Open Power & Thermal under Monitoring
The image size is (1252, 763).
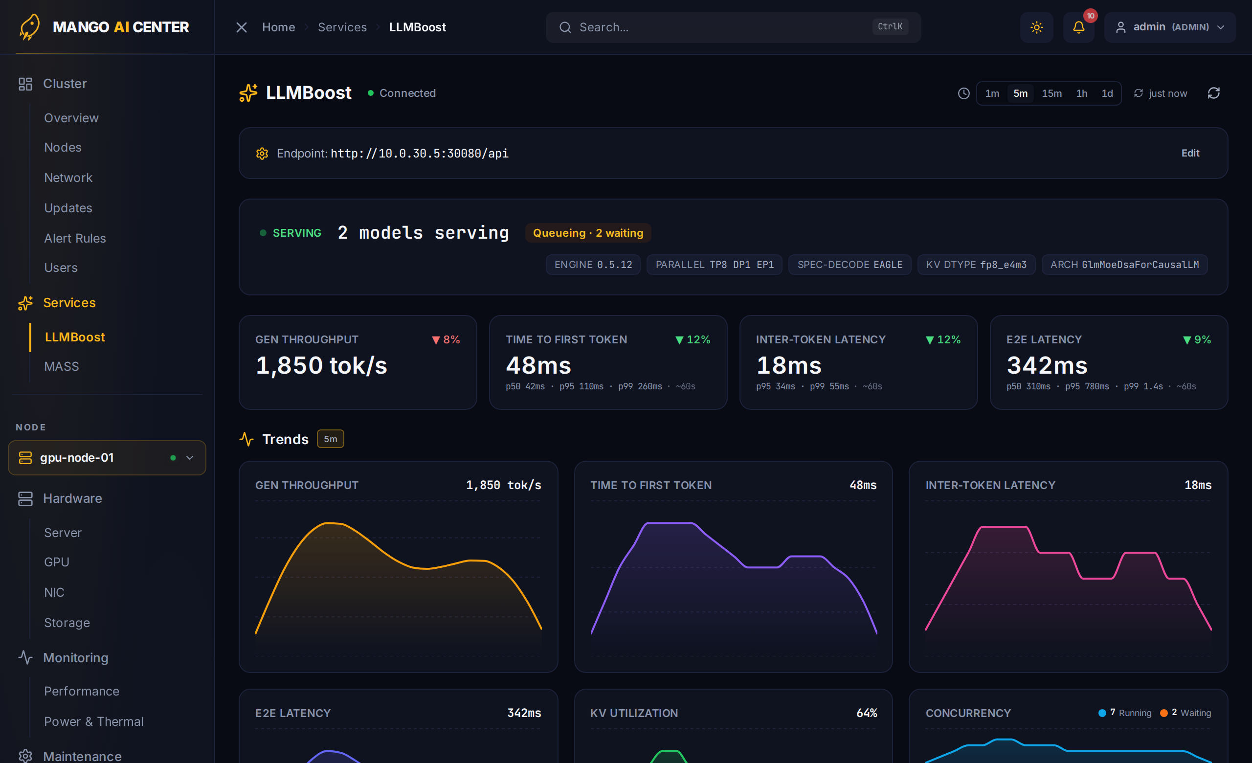(93, 722)
